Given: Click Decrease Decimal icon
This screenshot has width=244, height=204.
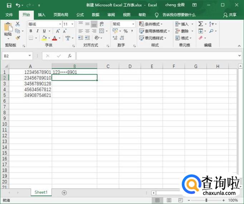Looking at the screenshot, I should (x=122, y=38).
